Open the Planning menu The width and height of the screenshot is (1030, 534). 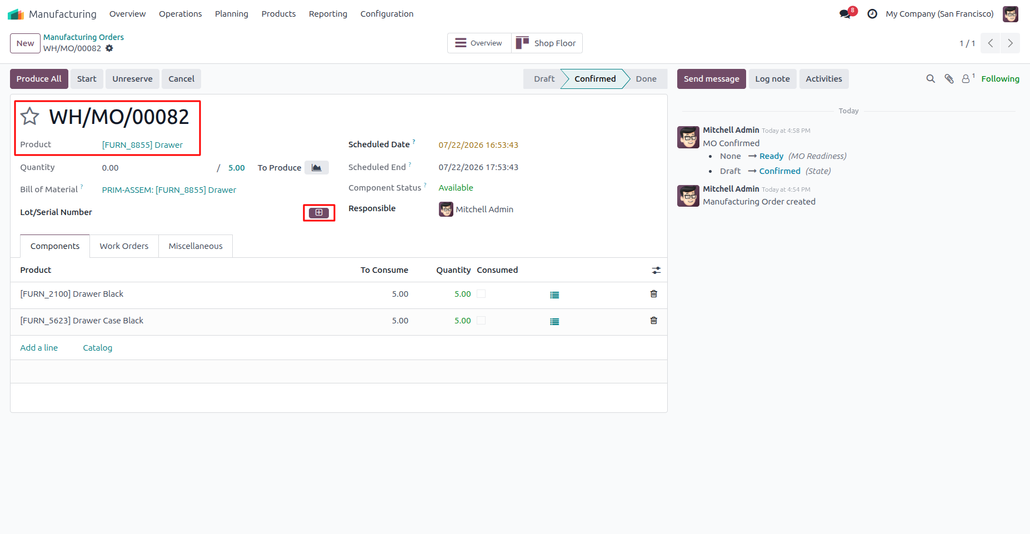click(232, 14)
